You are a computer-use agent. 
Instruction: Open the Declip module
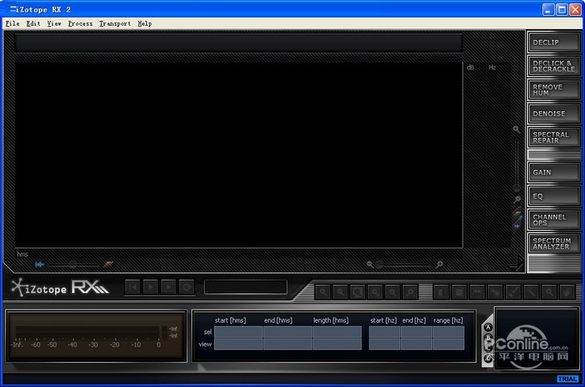pos(554,42)
